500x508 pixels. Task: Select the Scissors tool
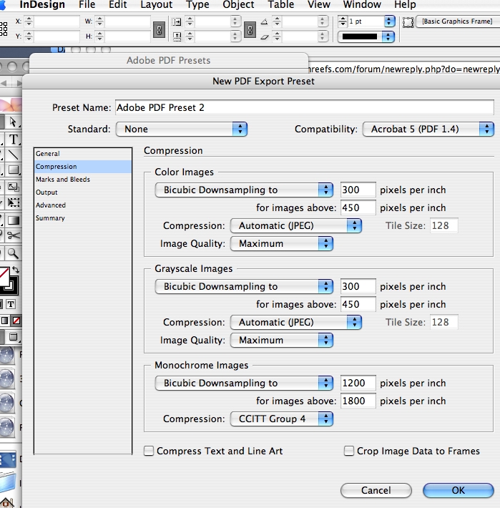click(x=14, y=235)
